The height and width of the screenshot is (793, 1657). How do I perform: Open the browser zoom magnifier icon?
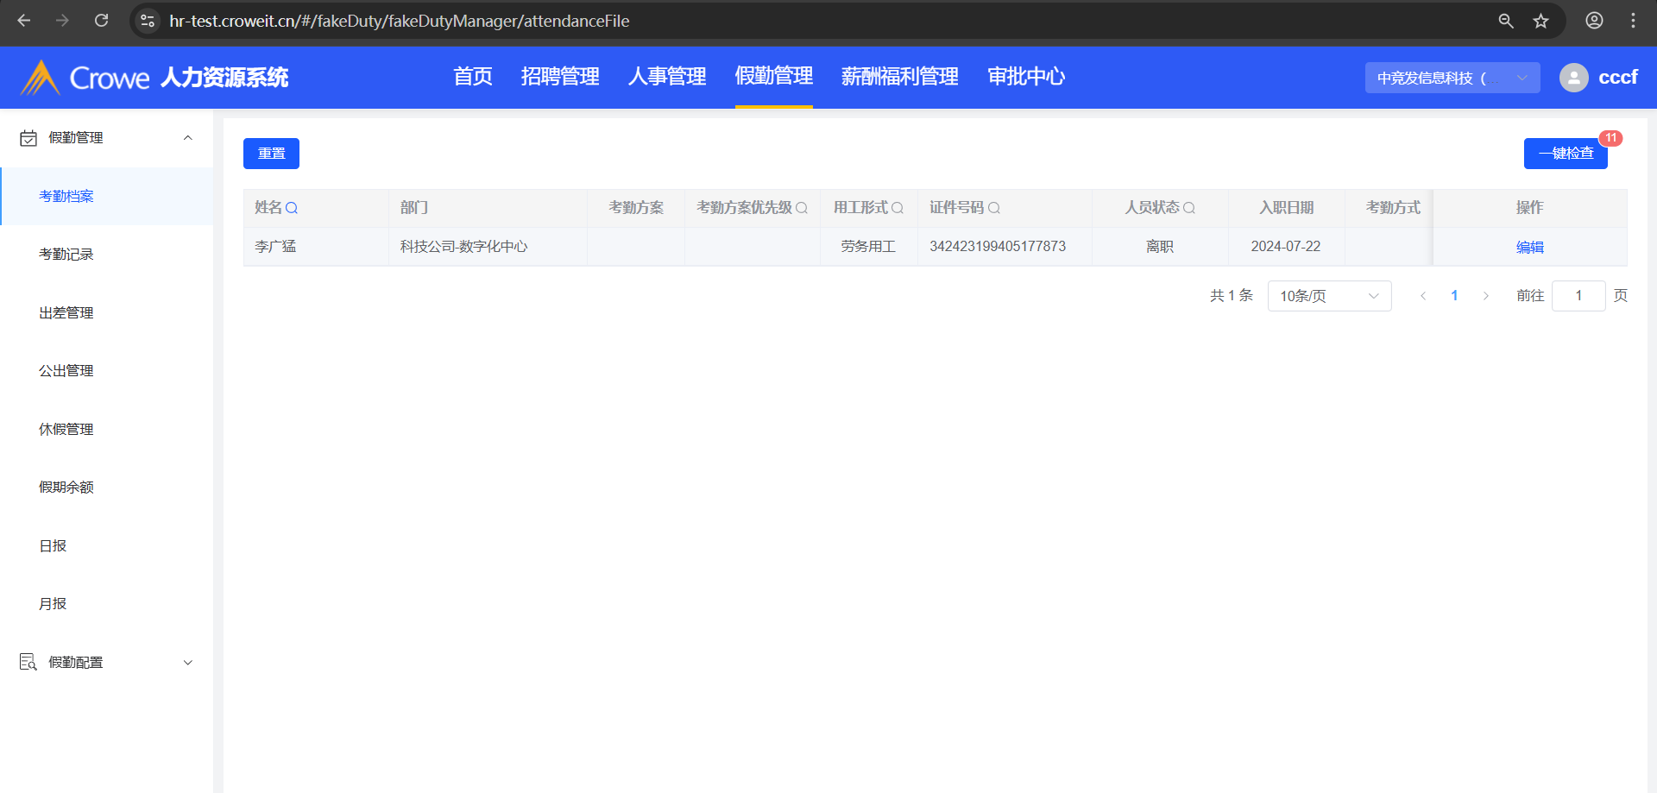point(1506,21)
